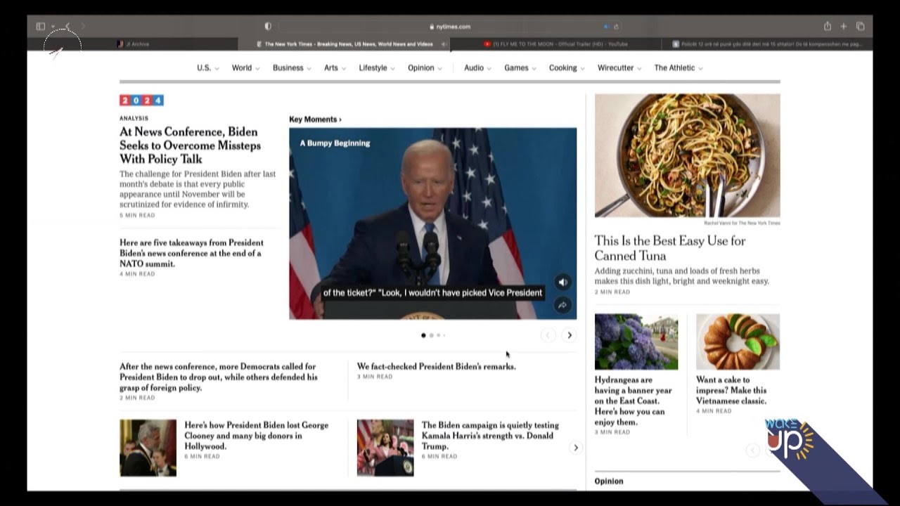The width and height of the screenshot is (900, 506).
Task: Expand the U.S. section menu
Action: [x=207, y=68]
